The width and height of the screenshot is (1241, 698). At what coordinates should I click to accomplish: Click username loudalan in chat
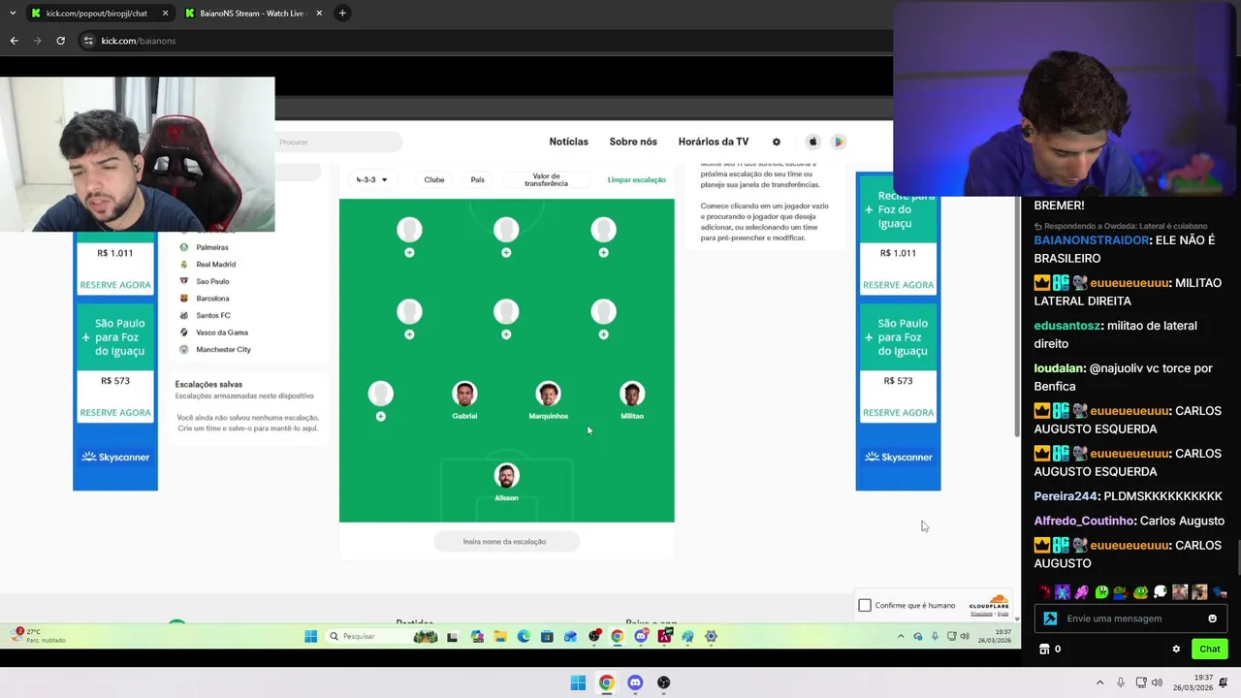coord(1059,368)
